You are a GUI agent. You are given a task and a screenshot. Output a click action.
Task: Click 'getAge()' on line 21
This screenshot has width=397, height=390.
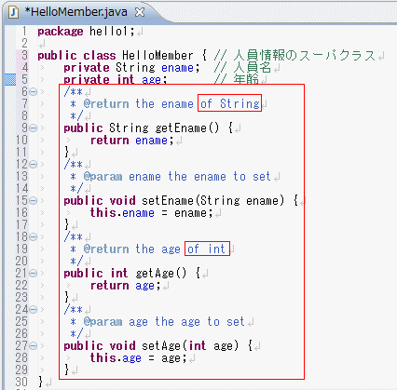coord(161,274)
